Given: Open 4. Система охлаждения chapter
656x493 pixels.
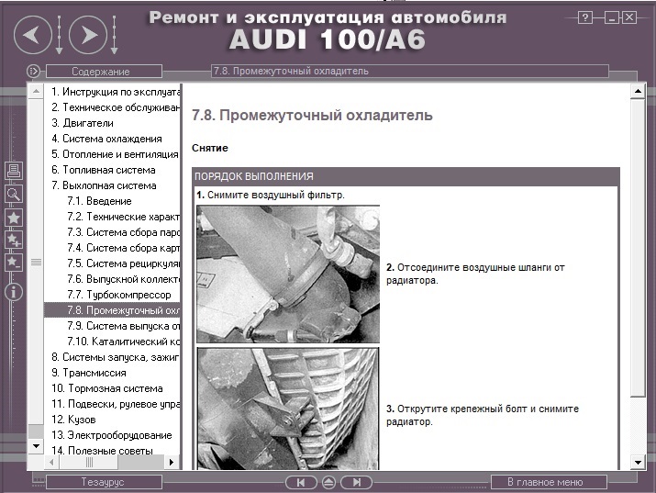Looking at the screenshot, I should [106, 139].
